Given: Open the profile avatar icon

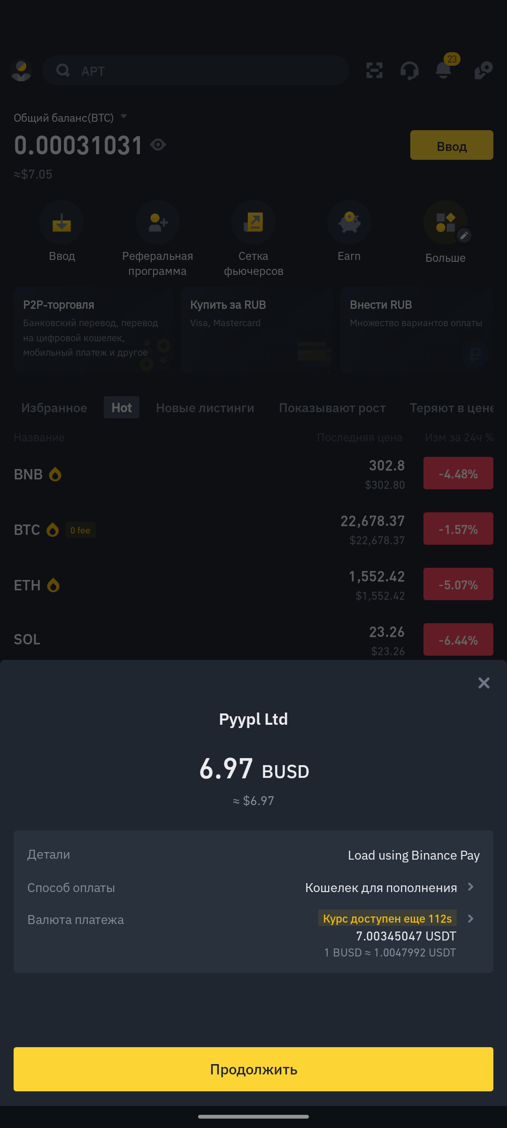Looking at the screenshot, I should [21, 70].
